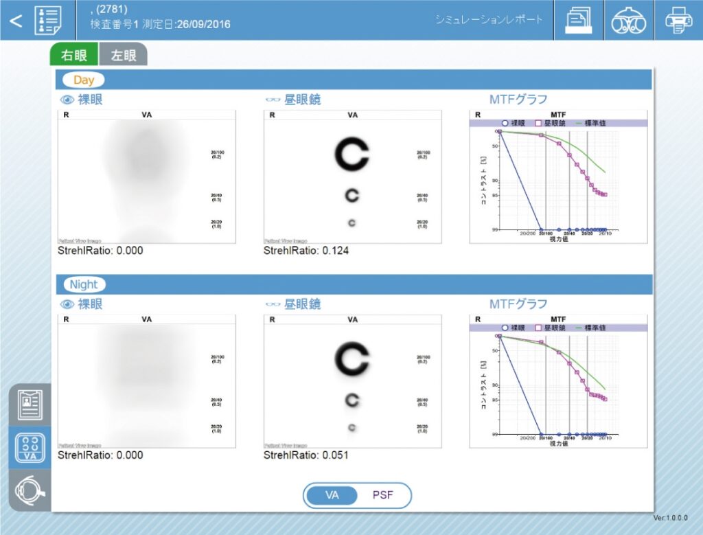Open the Night MTF graph

[558, 381]
